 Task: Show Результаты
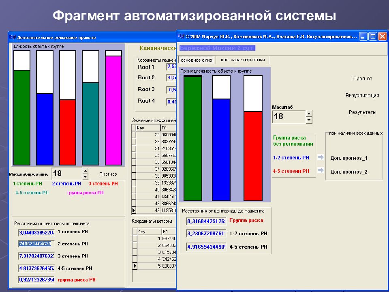click(362, 112)
